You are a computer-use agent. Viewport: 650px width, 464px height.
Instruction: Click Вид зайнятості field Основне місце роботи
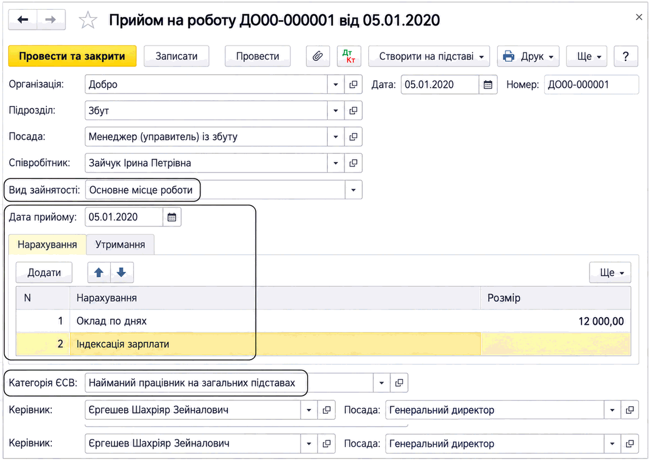point(215,190)
